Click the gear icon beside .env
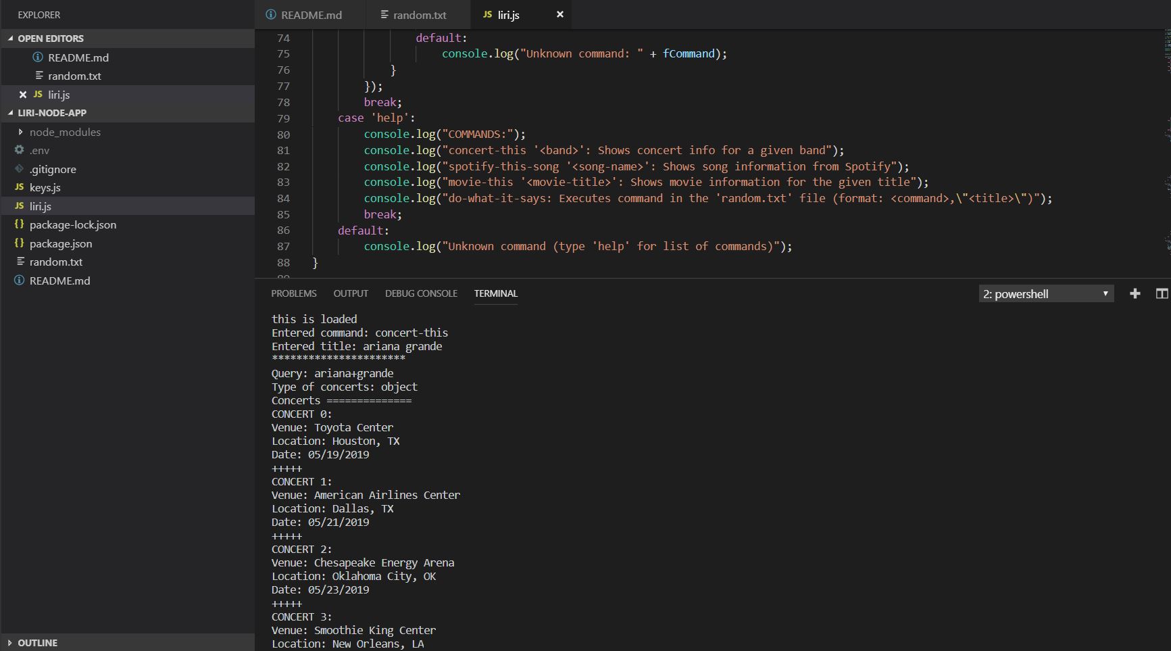1171x651 pixels. (20, 149)
